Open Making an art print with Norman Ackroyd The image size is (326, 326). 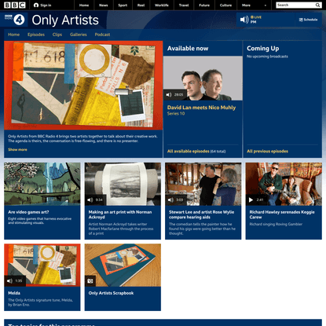[120, 214]
